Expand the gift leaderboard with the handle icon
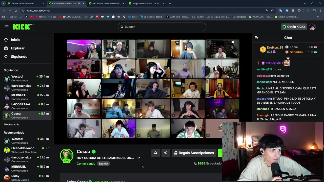The image size is (324, 182). coord(288,58)
